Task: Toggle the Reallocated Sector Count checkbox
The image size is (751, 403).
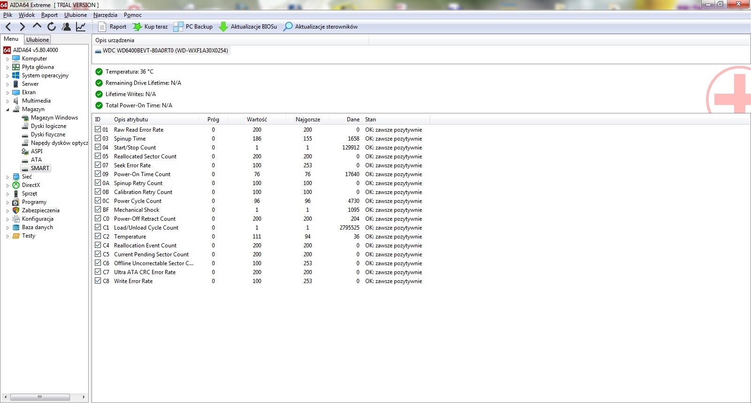Action: tap(98, 156)
